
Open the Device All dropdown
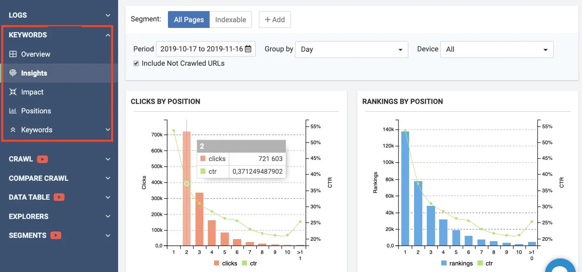(497, 49)
